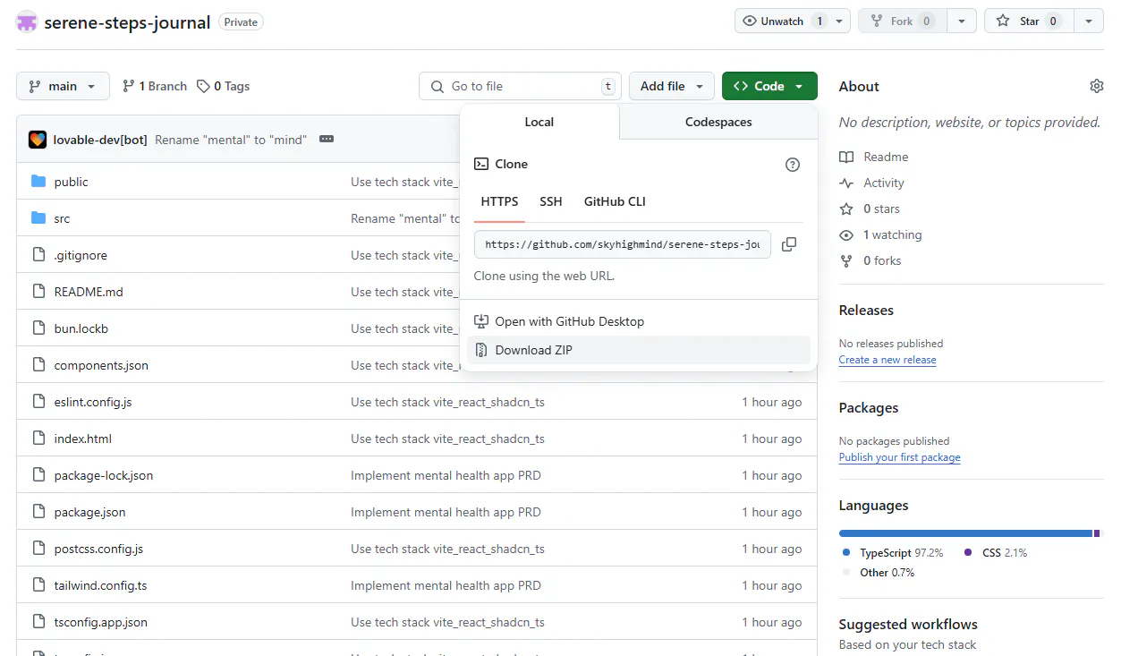
Task: Open the eslint.config.js file name
Action: [x=93, y=402]
